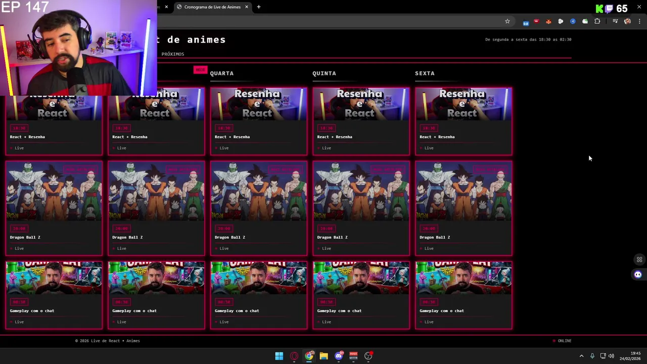Image resolution: width=647 pixels, height=364 pixels.
Task: Click Gameplay com o chat title under QUINTA
Action: 339,310
